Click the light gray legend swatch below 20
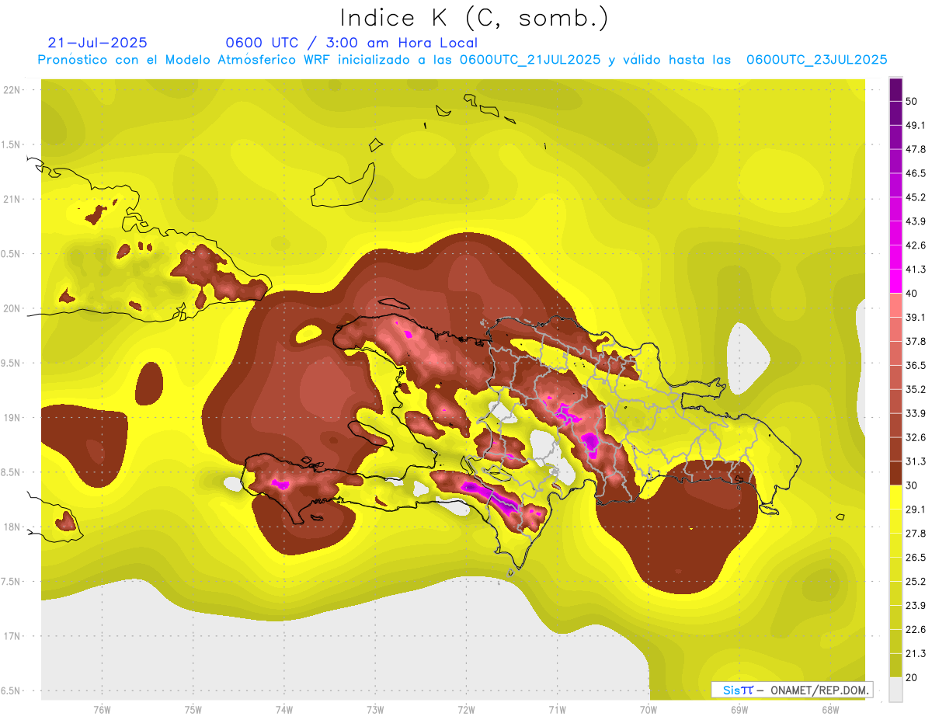932x720 pixels. pyautogui.click(x=895, y=690)
